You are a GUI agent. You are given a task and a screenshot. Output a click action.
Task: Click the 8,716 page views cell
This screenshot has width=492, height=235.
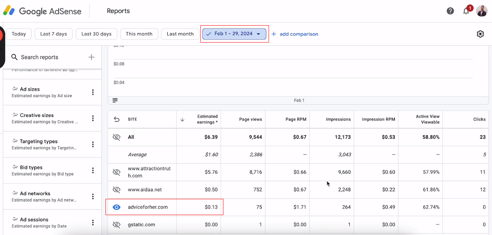click(255, 172)
